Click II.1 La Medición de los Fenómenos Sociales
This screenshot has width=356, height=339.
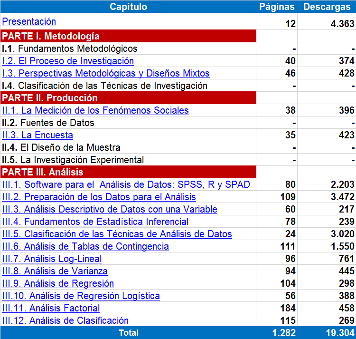(x=95, y=110)
